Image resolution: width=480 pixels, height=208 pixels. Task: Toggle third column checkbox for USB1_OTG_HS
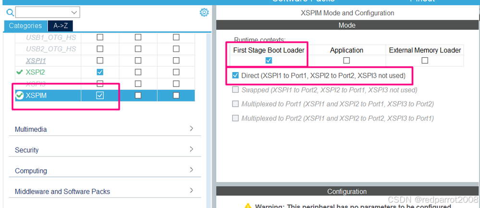176,37
